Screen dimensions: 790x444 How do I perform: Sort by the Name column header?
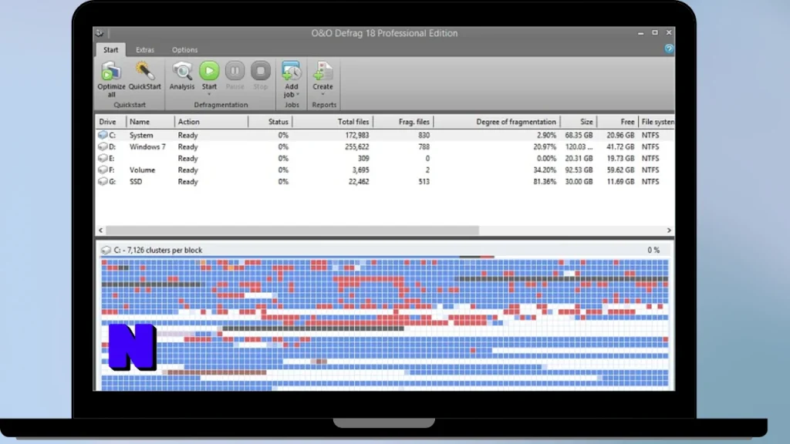click(150, 122)
